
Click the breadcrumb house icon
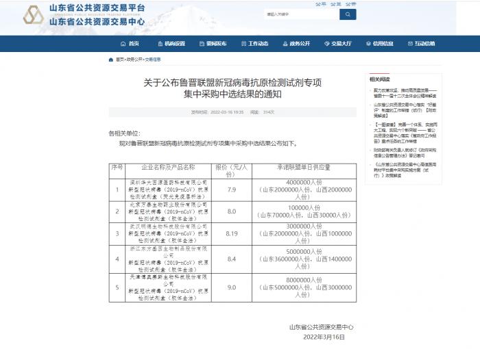point(111,60)
